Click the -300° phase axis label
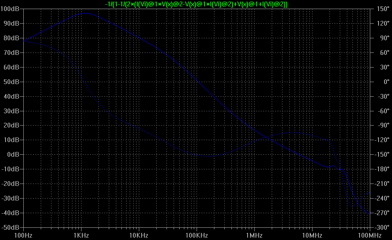392x240 pixels. click(x=382, y=227)
